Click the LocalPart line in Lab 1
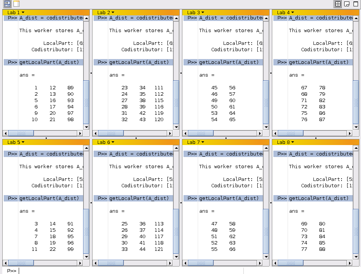Screen dimensions: 361x274 pyautogui.click(x=63, y=43)
